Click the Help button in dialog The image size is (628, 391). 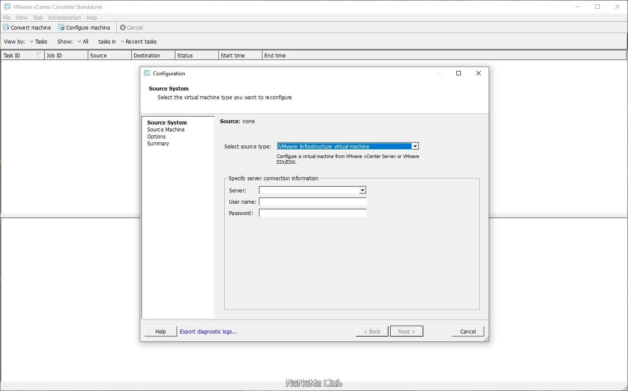click(x=161, y=331)
